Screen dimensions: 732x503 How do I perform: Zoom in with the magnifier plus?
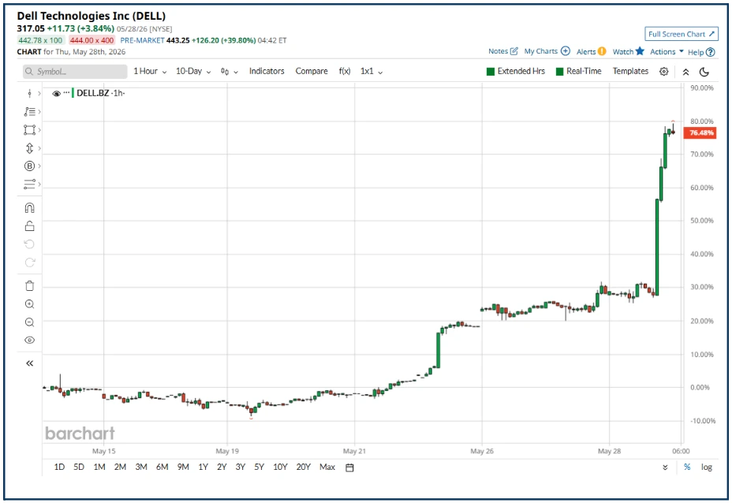pyautogui.click(x=29, y=304)
